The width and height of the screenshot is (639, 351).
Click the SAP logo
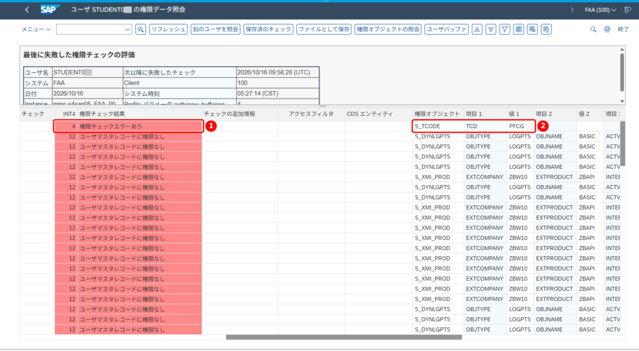tap(50, 9)
